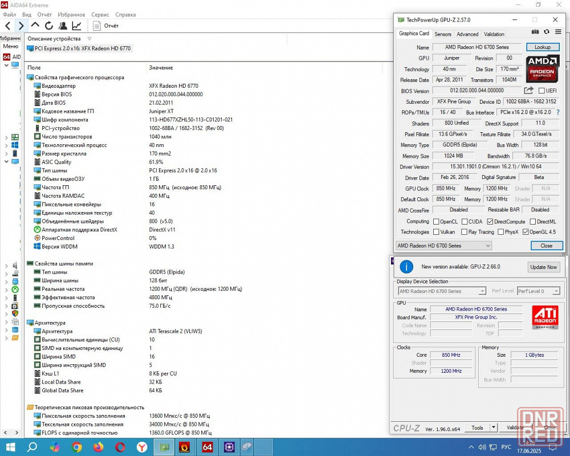
Task: Toggle PhysX checkbox in GPU-Z
Action: point(500,231)
